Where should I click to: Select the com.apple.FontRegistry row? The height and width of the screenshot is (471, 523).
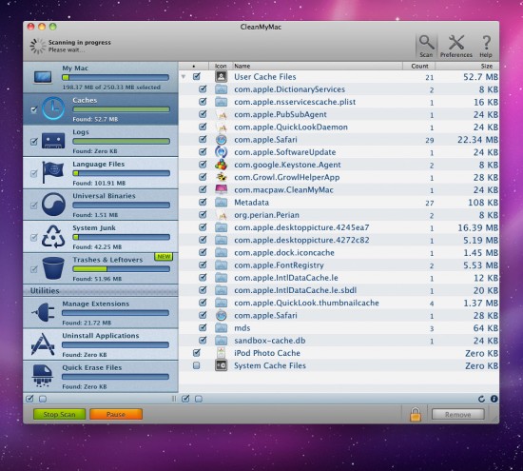coord(339,265)
